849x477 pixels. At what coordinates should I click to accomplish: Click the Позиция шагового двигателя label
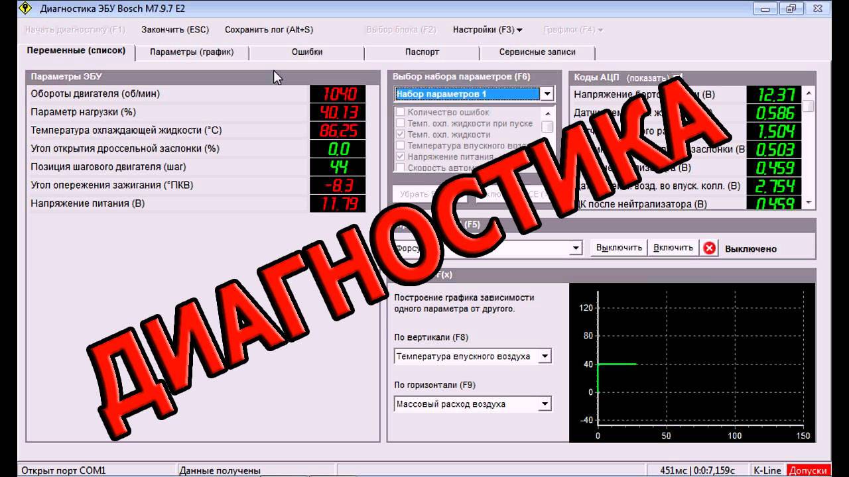click(x=107, y=167)
